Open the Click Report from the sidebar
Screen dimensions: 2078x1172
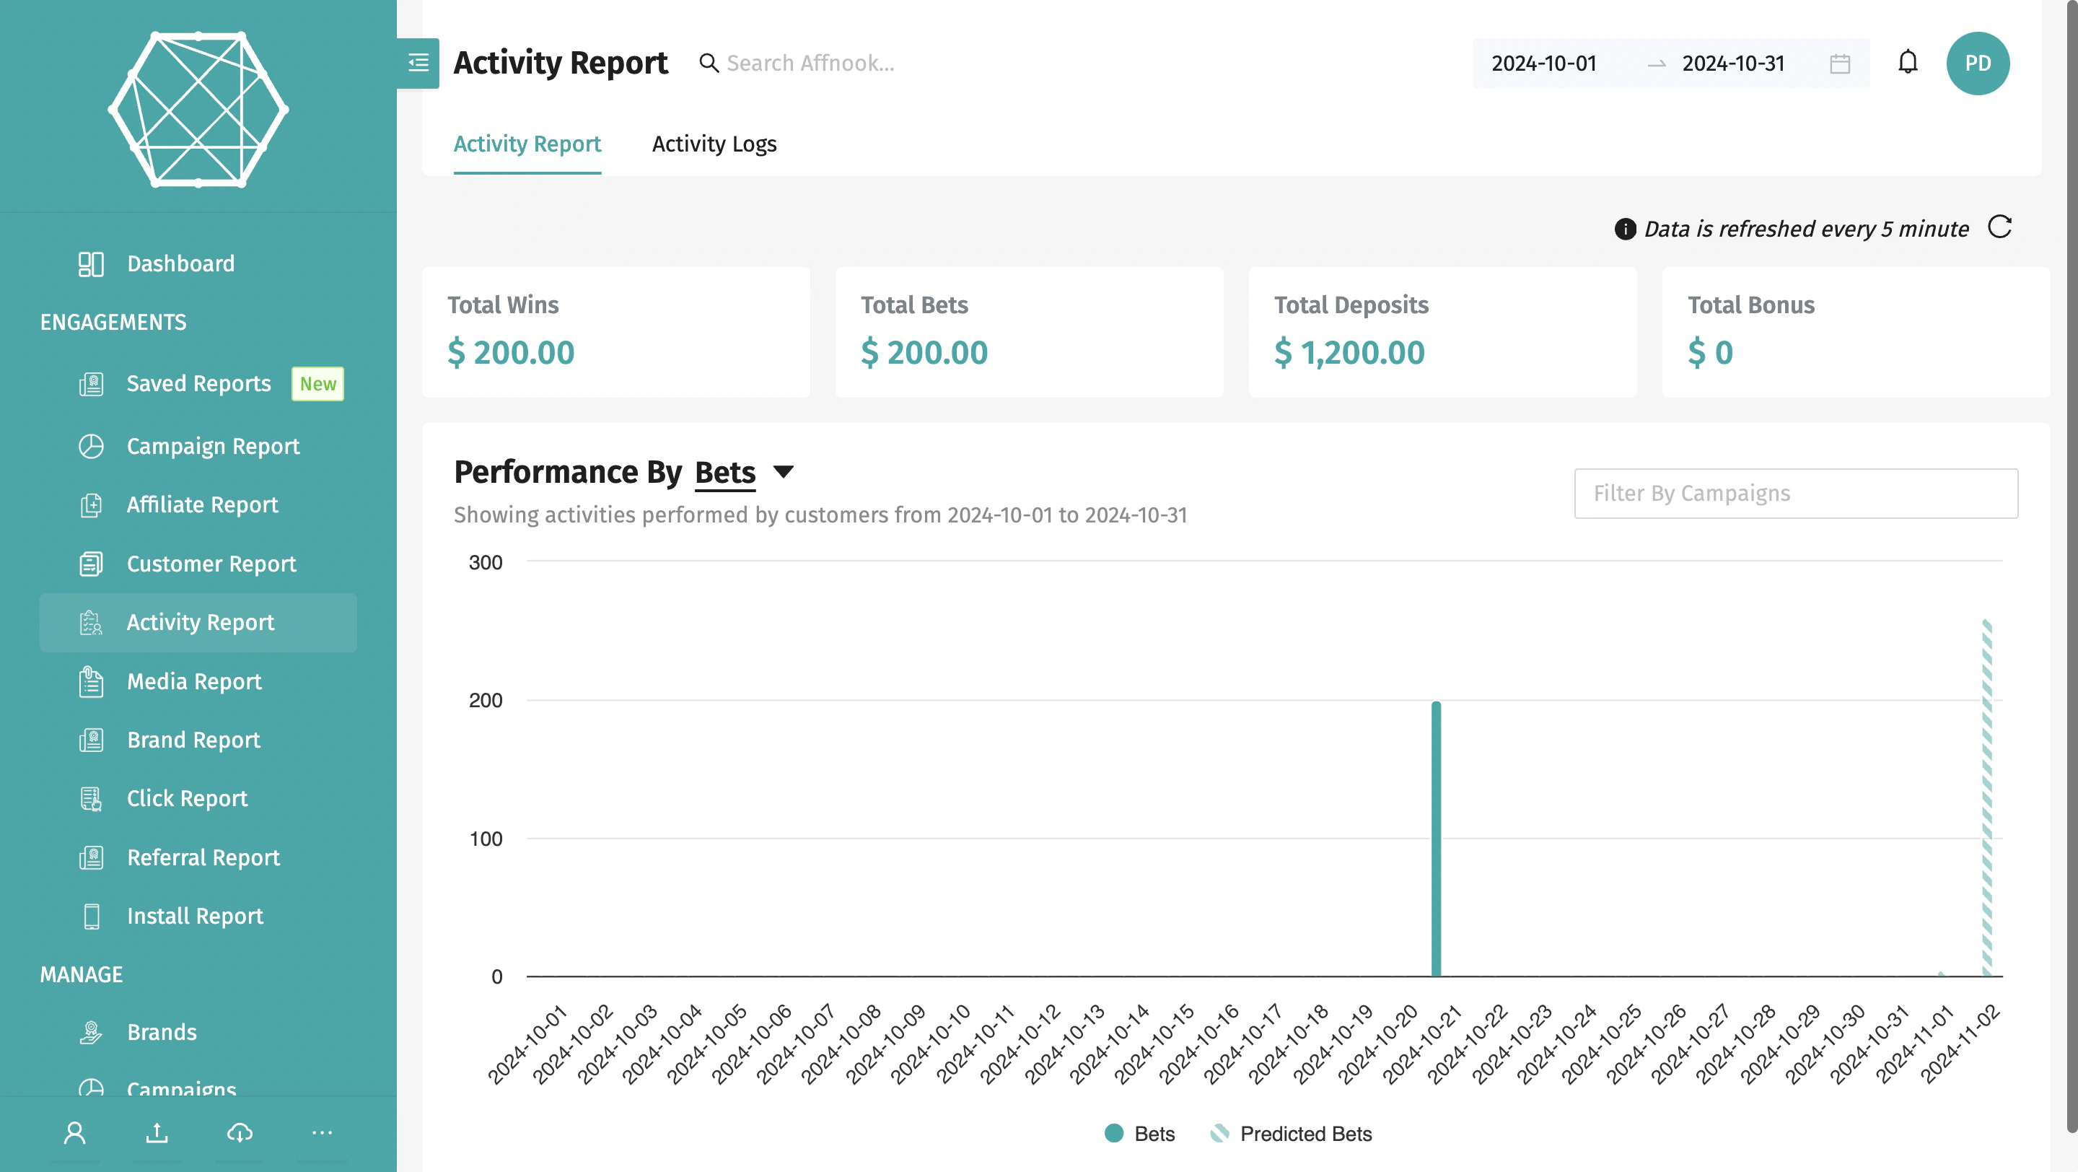(x=186, y=797)
